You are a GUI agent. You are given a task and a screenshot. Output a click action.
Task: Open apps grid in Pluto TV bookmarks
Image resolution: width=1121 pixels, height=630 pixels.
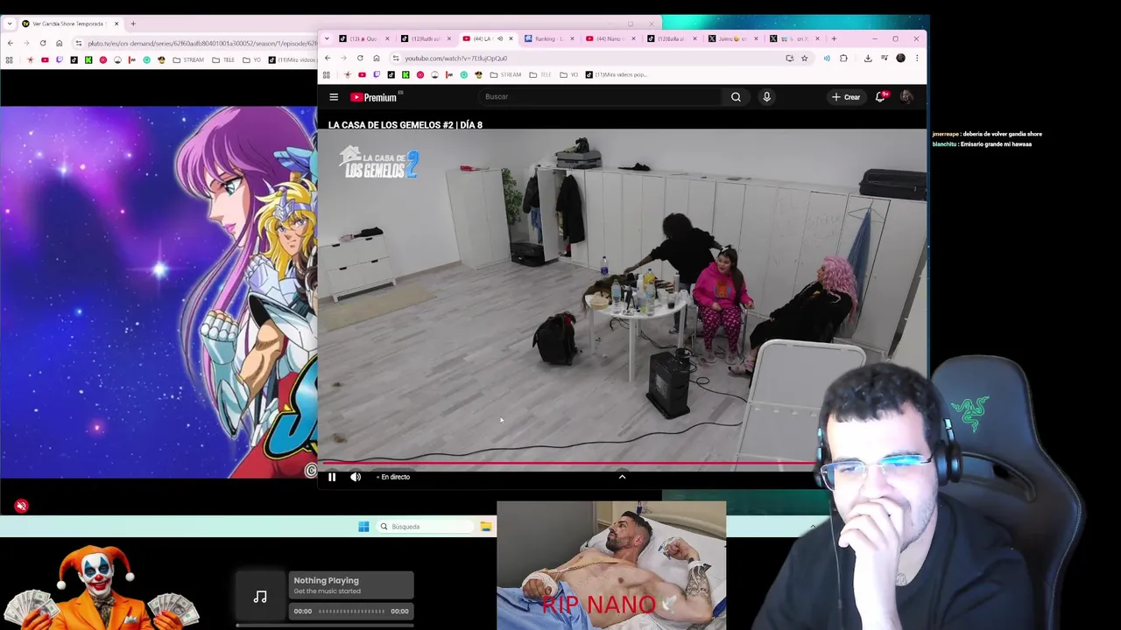[9, 59]
